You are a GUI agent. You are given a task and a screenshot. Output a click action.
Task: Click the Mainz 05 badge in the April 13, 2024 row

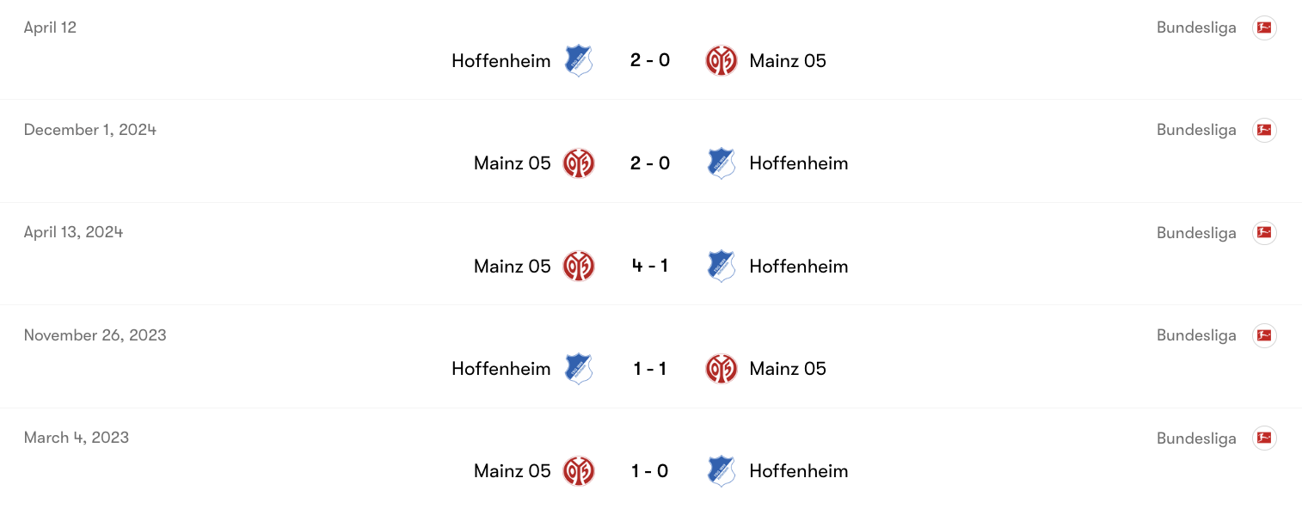pos(579,266)
